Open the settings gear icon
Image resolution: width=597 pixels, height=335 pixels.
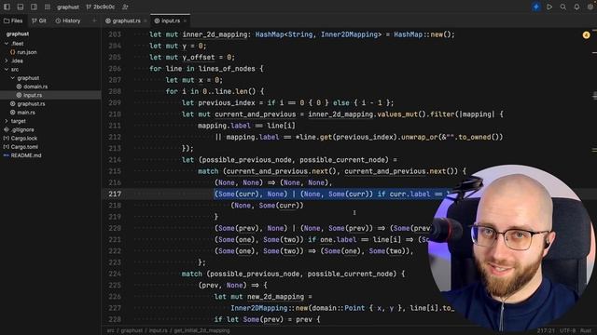[590, 7]
